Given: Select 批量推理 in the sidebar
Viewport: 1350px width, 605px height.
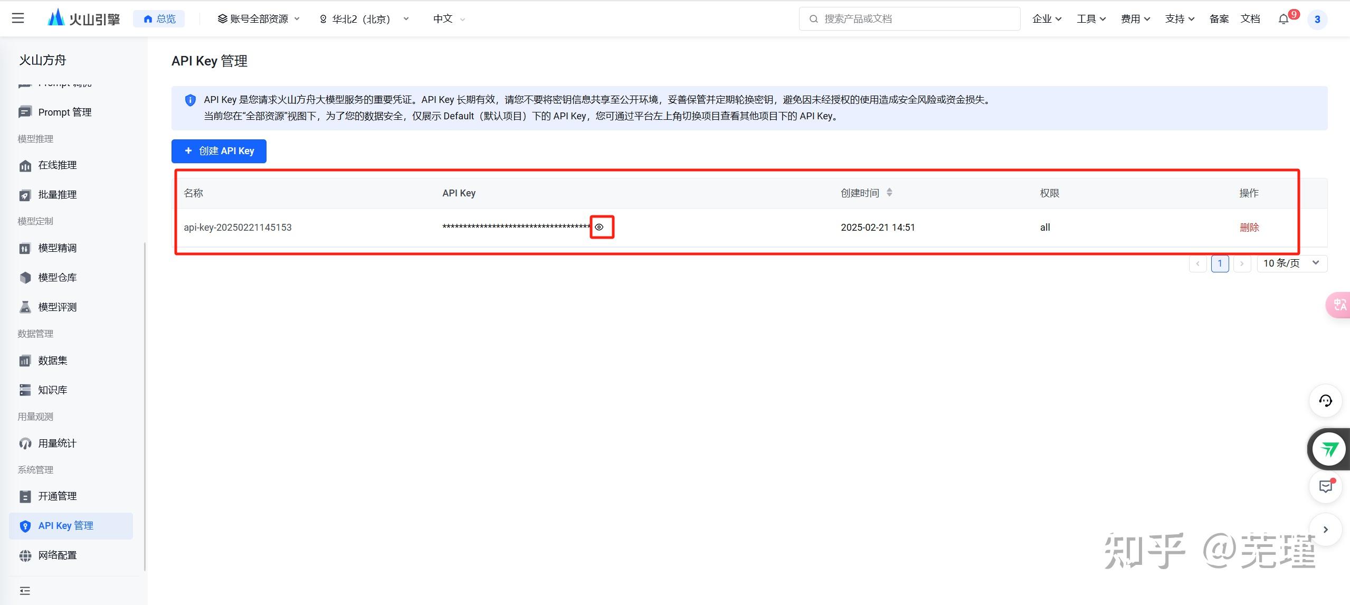Looking at the screenshot, I should (x=58, y=194).
